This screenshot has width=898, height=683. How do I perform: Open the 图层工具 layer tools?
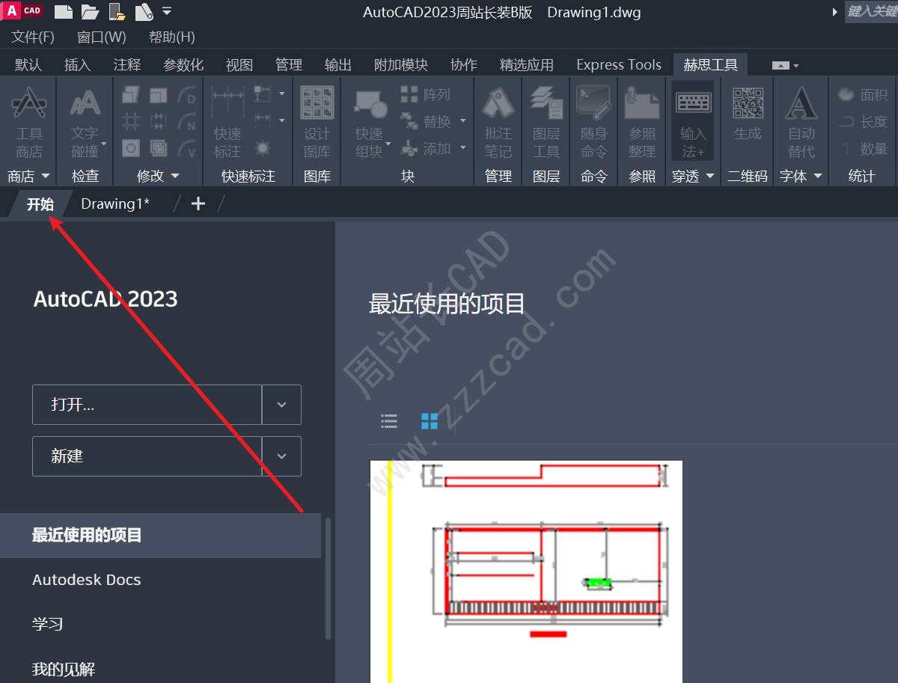[546, 123]
